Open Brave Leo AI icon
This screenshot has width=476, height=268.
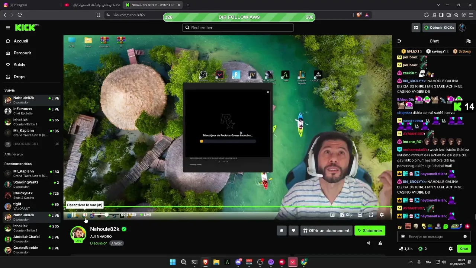tap(456, 15)
